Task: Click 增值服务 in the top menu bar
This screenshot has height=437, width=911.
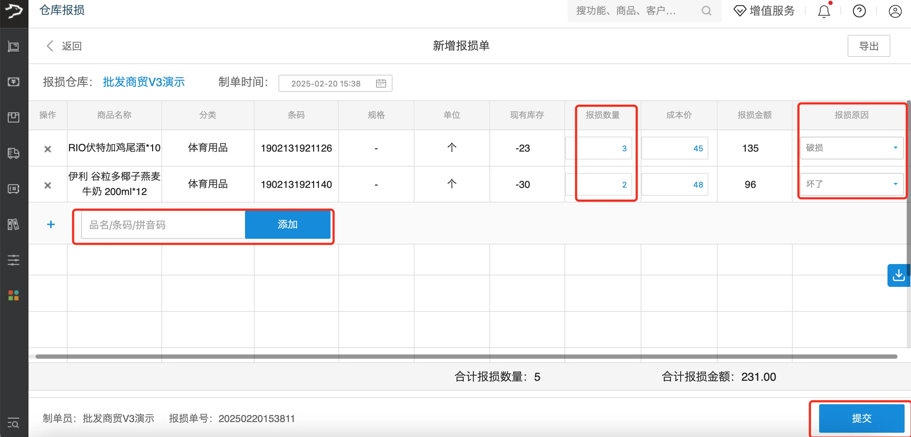Action: pyautogui.click(x=772, y=11)
